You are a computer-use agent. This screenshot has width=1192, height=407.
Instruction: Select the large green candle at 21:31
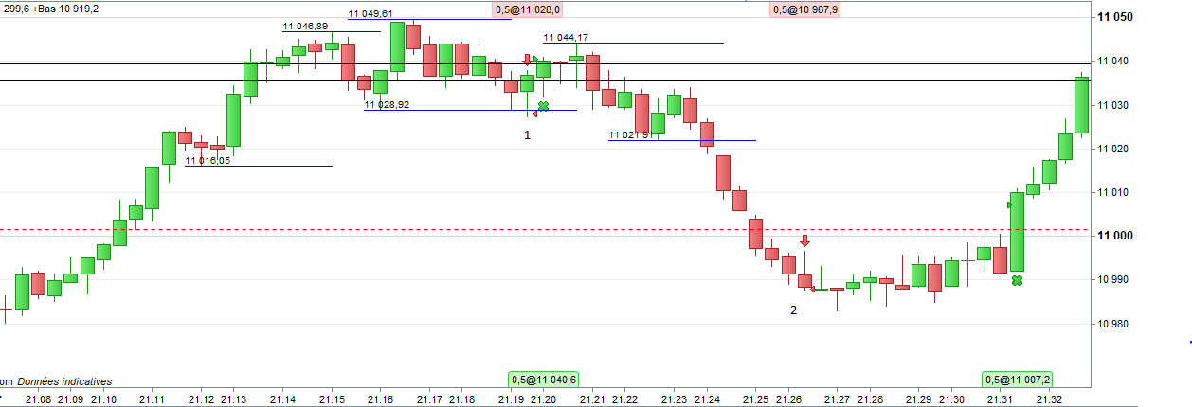tap(1018, 233)
